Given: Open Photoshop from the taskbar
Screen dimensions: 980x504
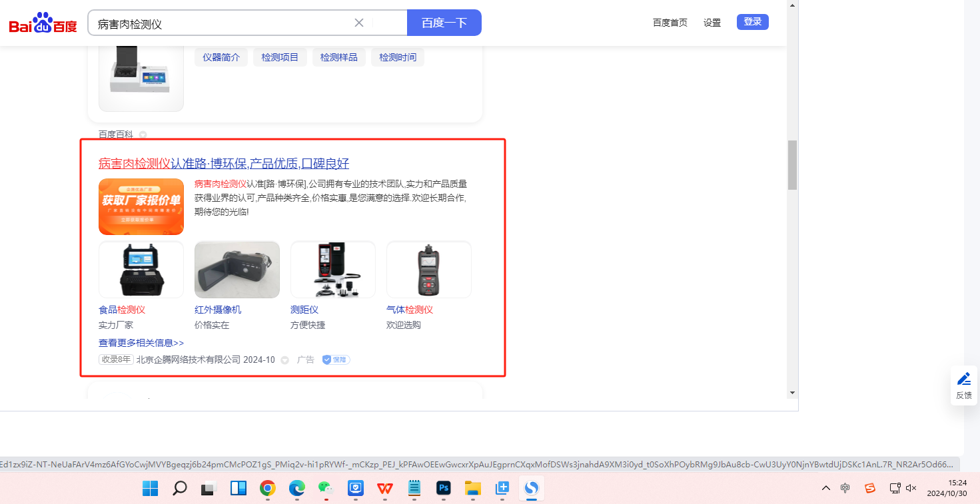Looking at the screenshot, I should coord(444,489).
